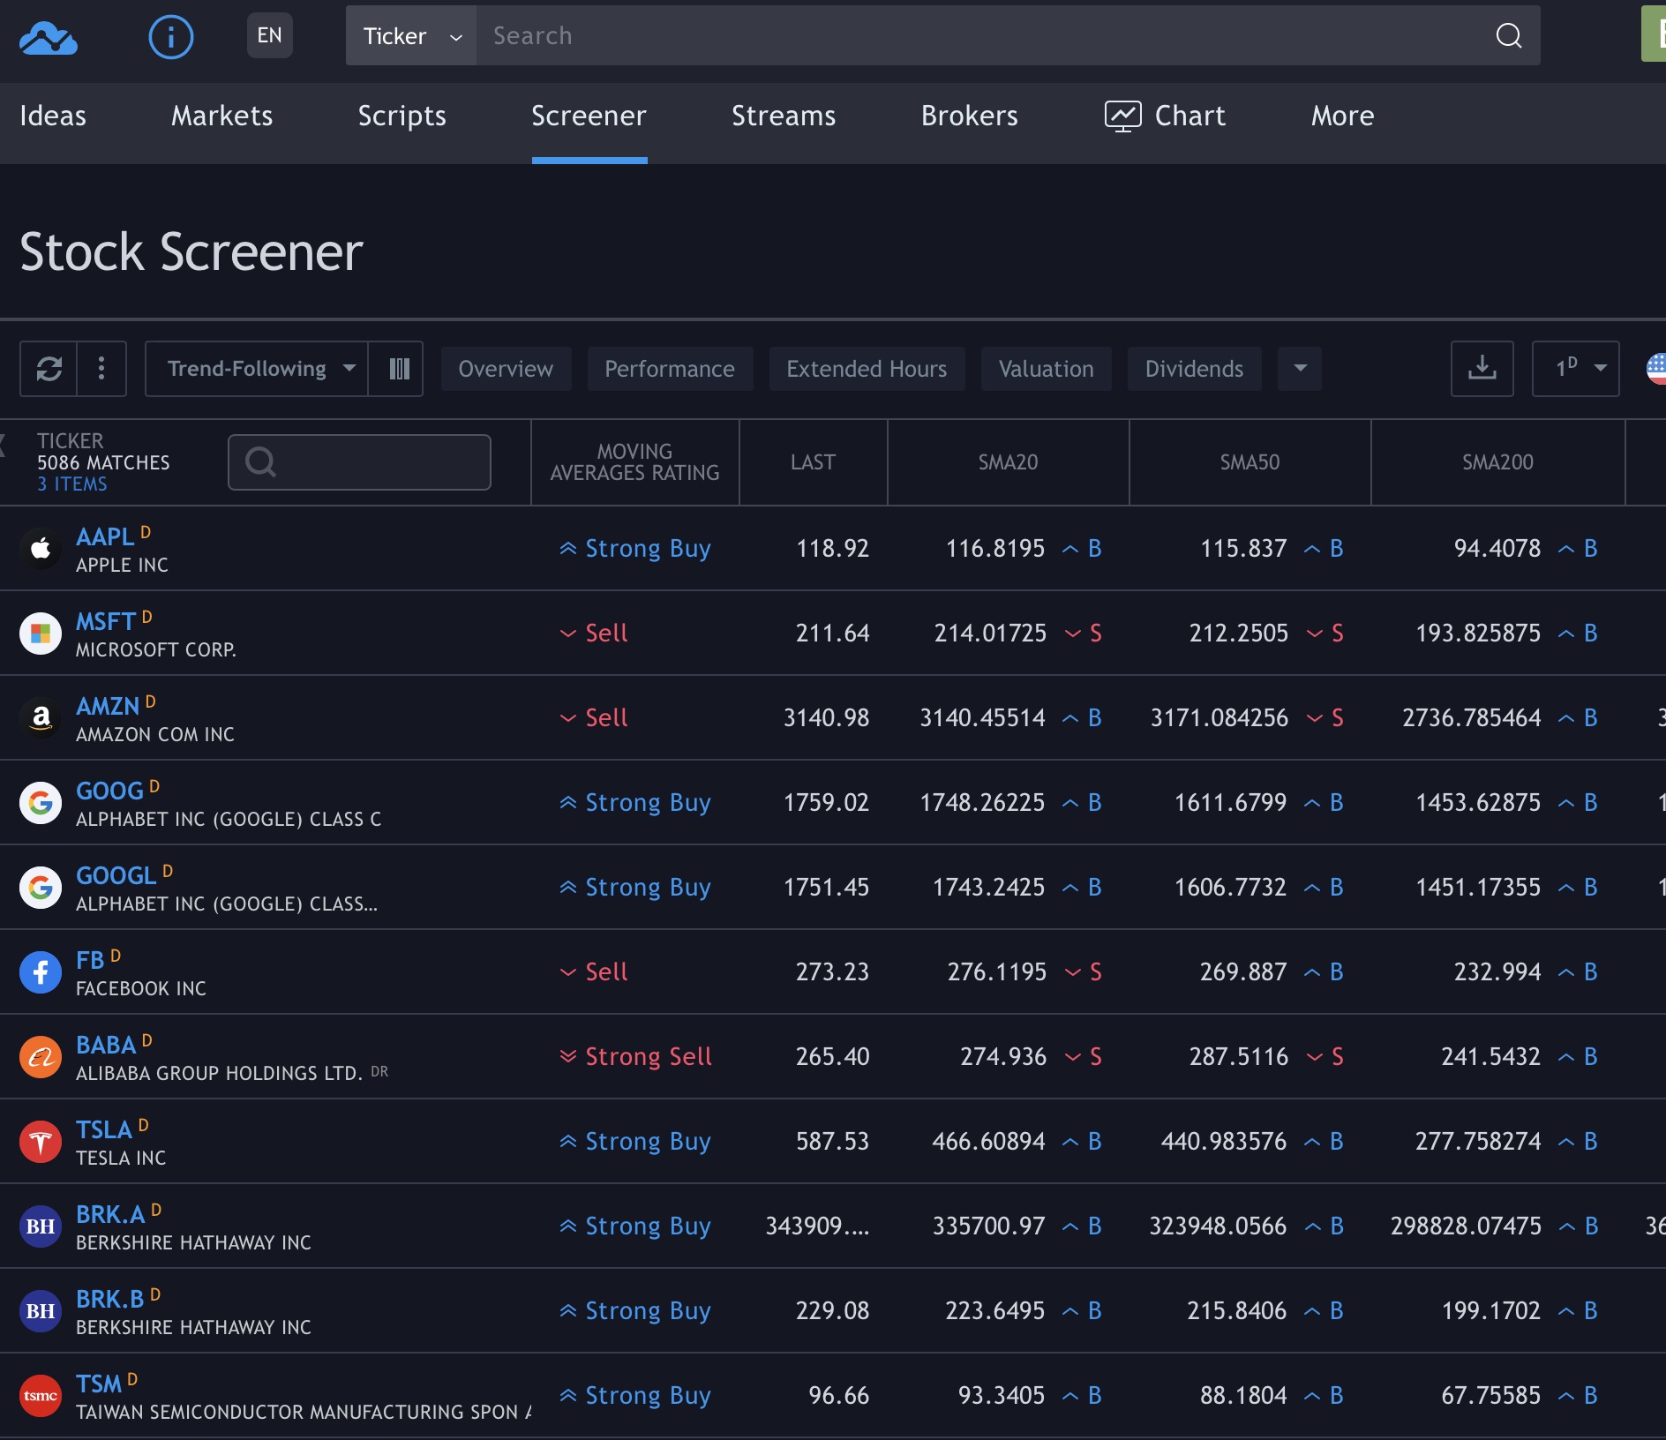Click the Tesla logo icon

tap(41, 1142)
